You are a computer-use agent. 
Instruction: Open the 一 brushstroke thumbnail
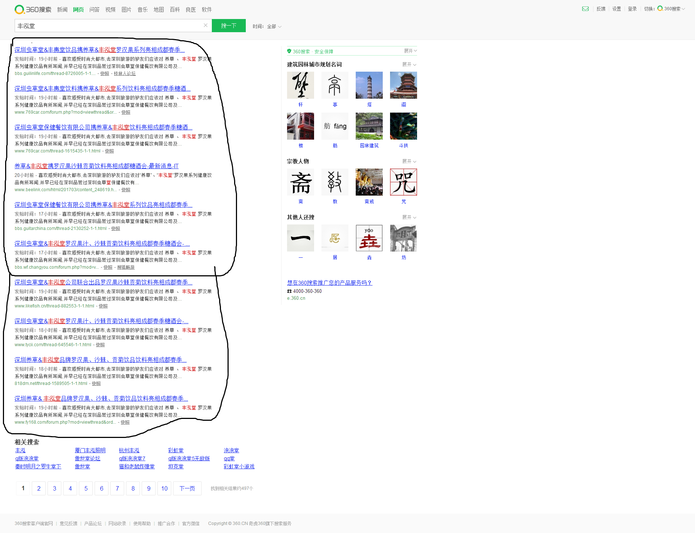[301, 238]
